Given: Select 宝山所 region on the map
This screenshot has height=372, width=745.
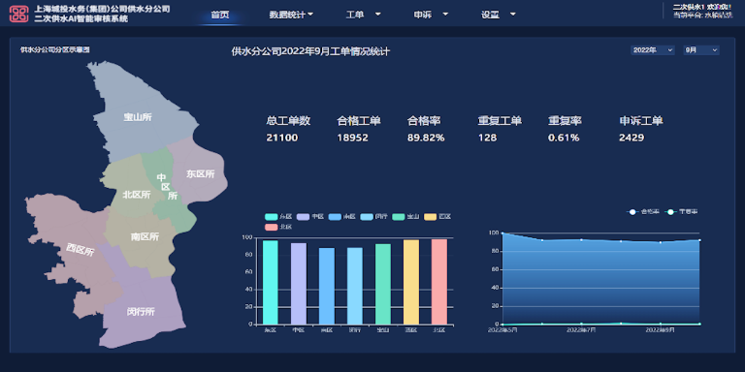Looking at the screenshot, I should pyautogui.click(x=138, y=117).
